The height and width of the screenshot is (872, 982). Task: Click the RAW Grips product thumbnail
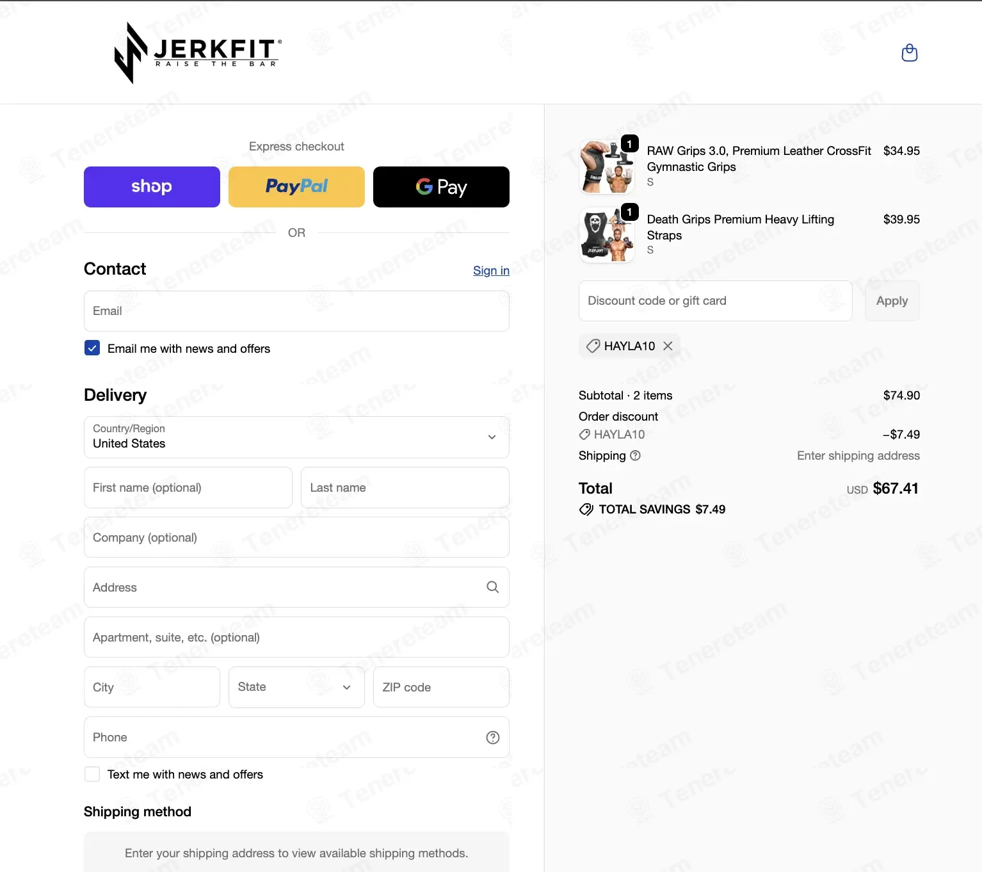coord(606,166)
